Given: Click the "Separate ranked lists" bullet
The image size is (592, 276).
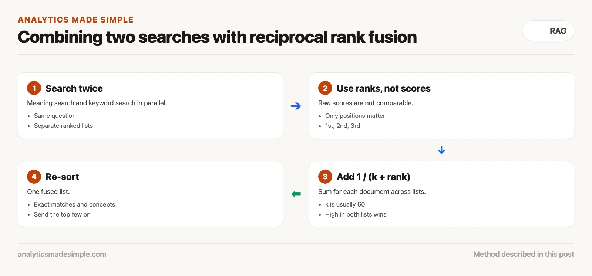Looking at the screenshot, I should [x=63, y=126].
